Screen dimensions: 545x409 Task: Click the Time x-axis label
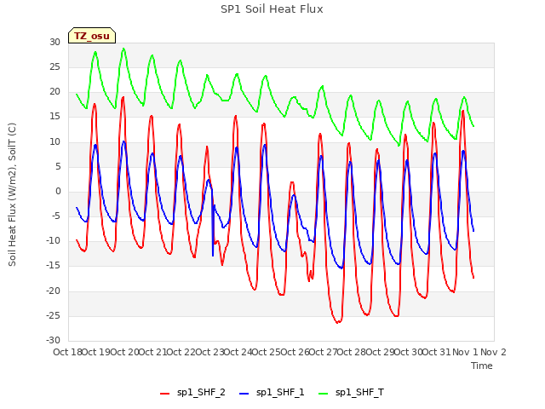click(482, 366)
